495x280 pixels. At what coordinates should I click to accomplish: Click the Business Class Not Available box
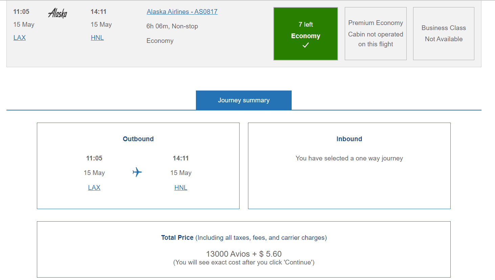pyautogui.click(x=444, y=33)
